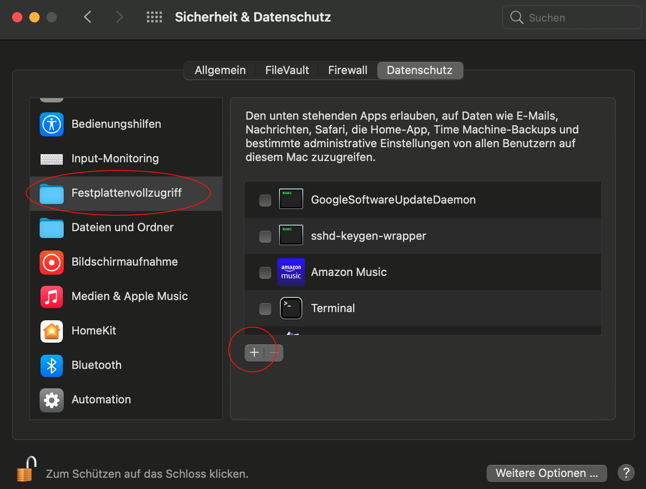Add an app with the plus button
646x489 pixels.
click(x=255, y=353)
